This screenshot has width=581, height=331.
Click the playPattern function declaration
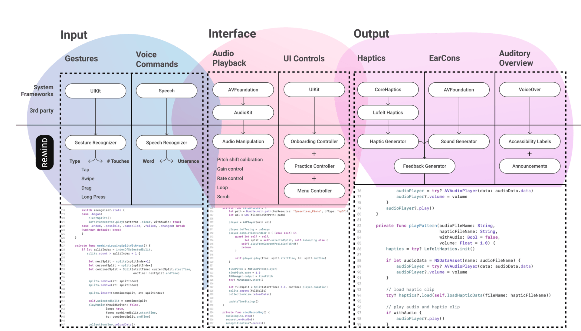435,226
